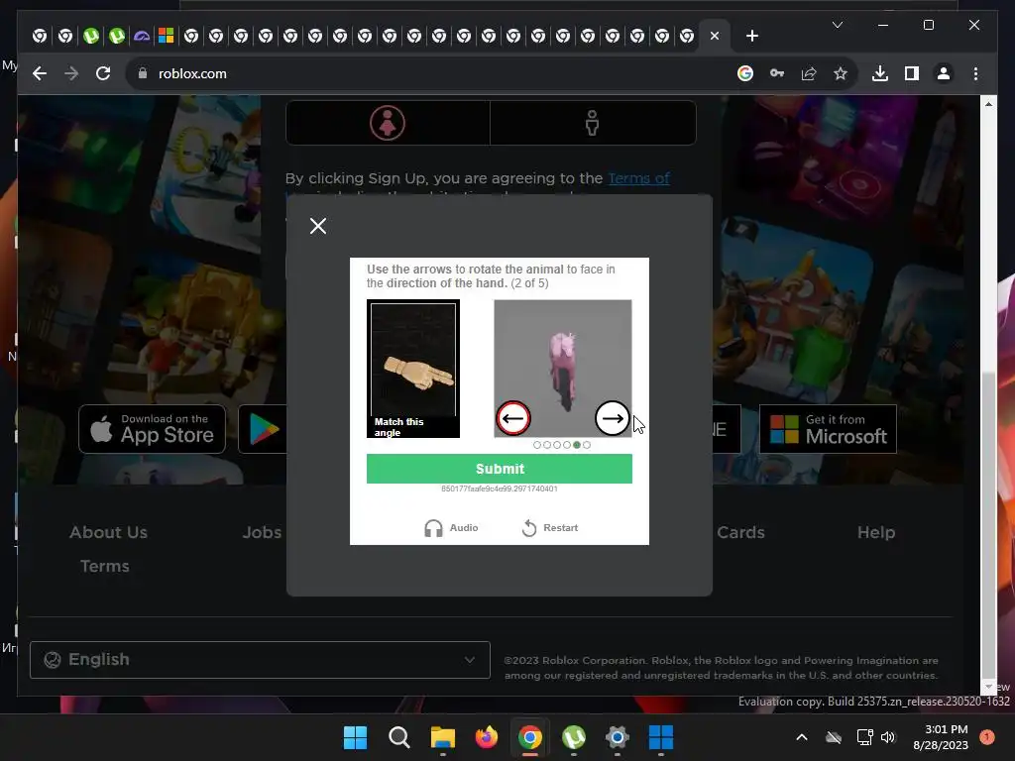Show hidden system tray icons
Screen dimensions: 1015x761
click(x=801, y=737)
